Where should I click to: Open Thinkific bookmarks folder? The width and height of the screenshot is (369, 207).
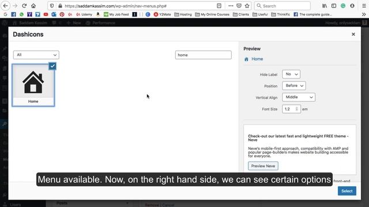281,14
